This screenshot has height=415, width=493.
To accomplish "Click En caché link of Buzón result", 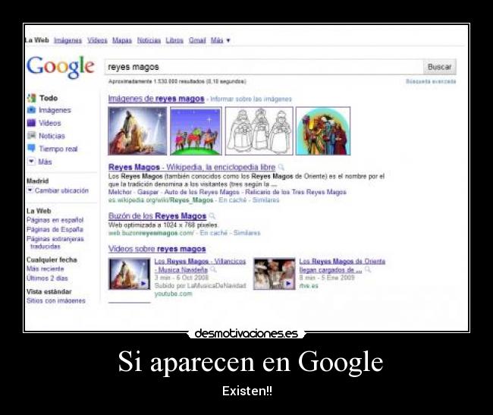I will click(213, 233).
